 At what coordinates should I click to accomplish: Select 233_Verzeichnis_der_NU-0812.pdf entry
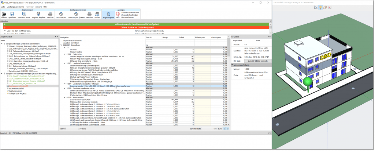[22, 84]
